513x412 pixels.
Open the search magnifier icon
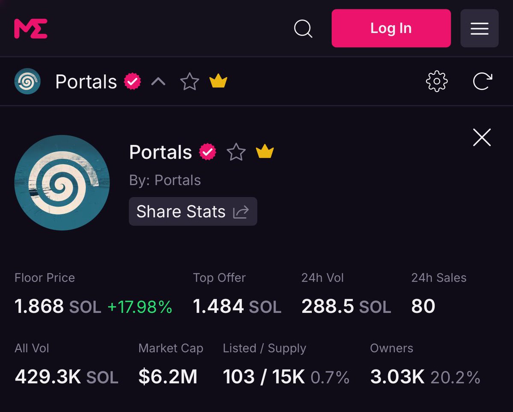tap(303, 29)
